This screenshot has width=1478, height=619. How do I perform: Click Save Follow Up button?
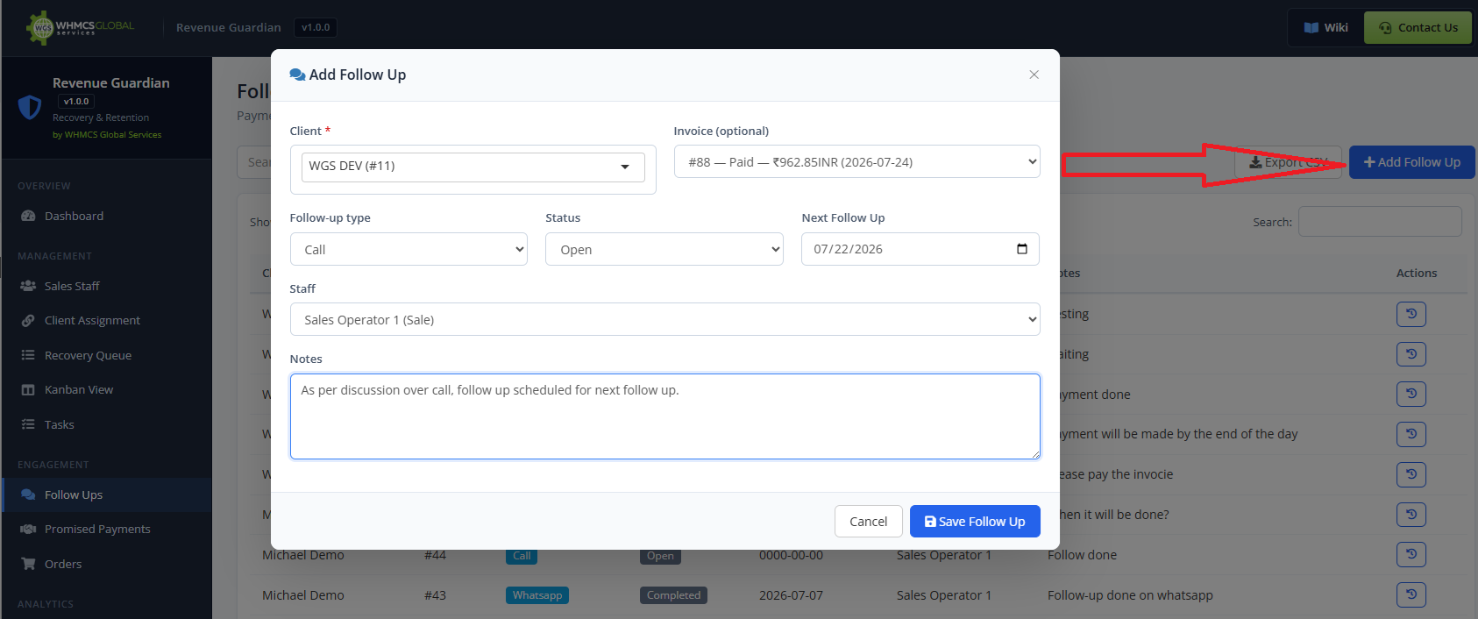point(975,522)
